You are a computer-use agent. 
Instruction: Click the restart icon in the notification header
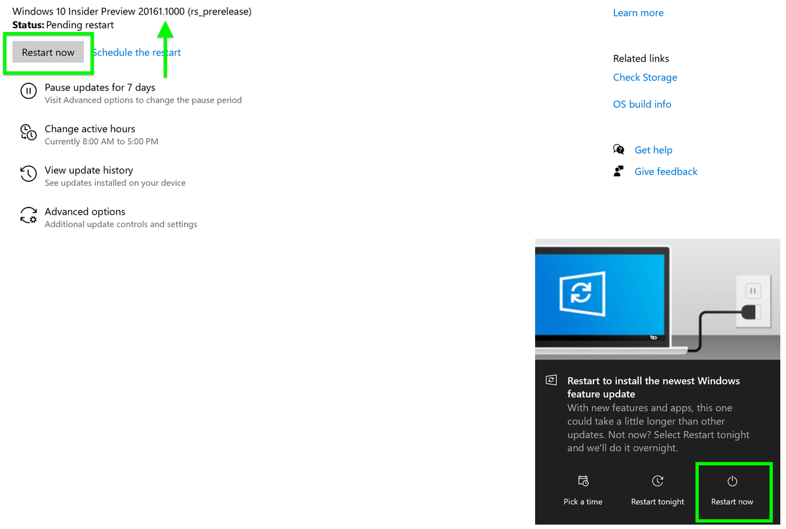tap(551, 380)
